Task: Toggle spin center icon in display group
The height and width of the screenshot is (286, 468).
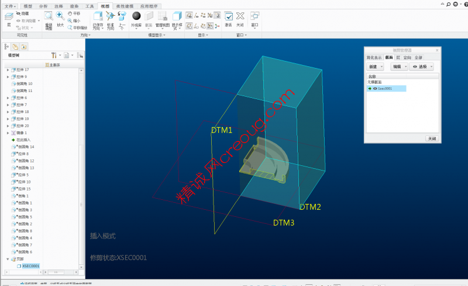Action: coord(217,26)
